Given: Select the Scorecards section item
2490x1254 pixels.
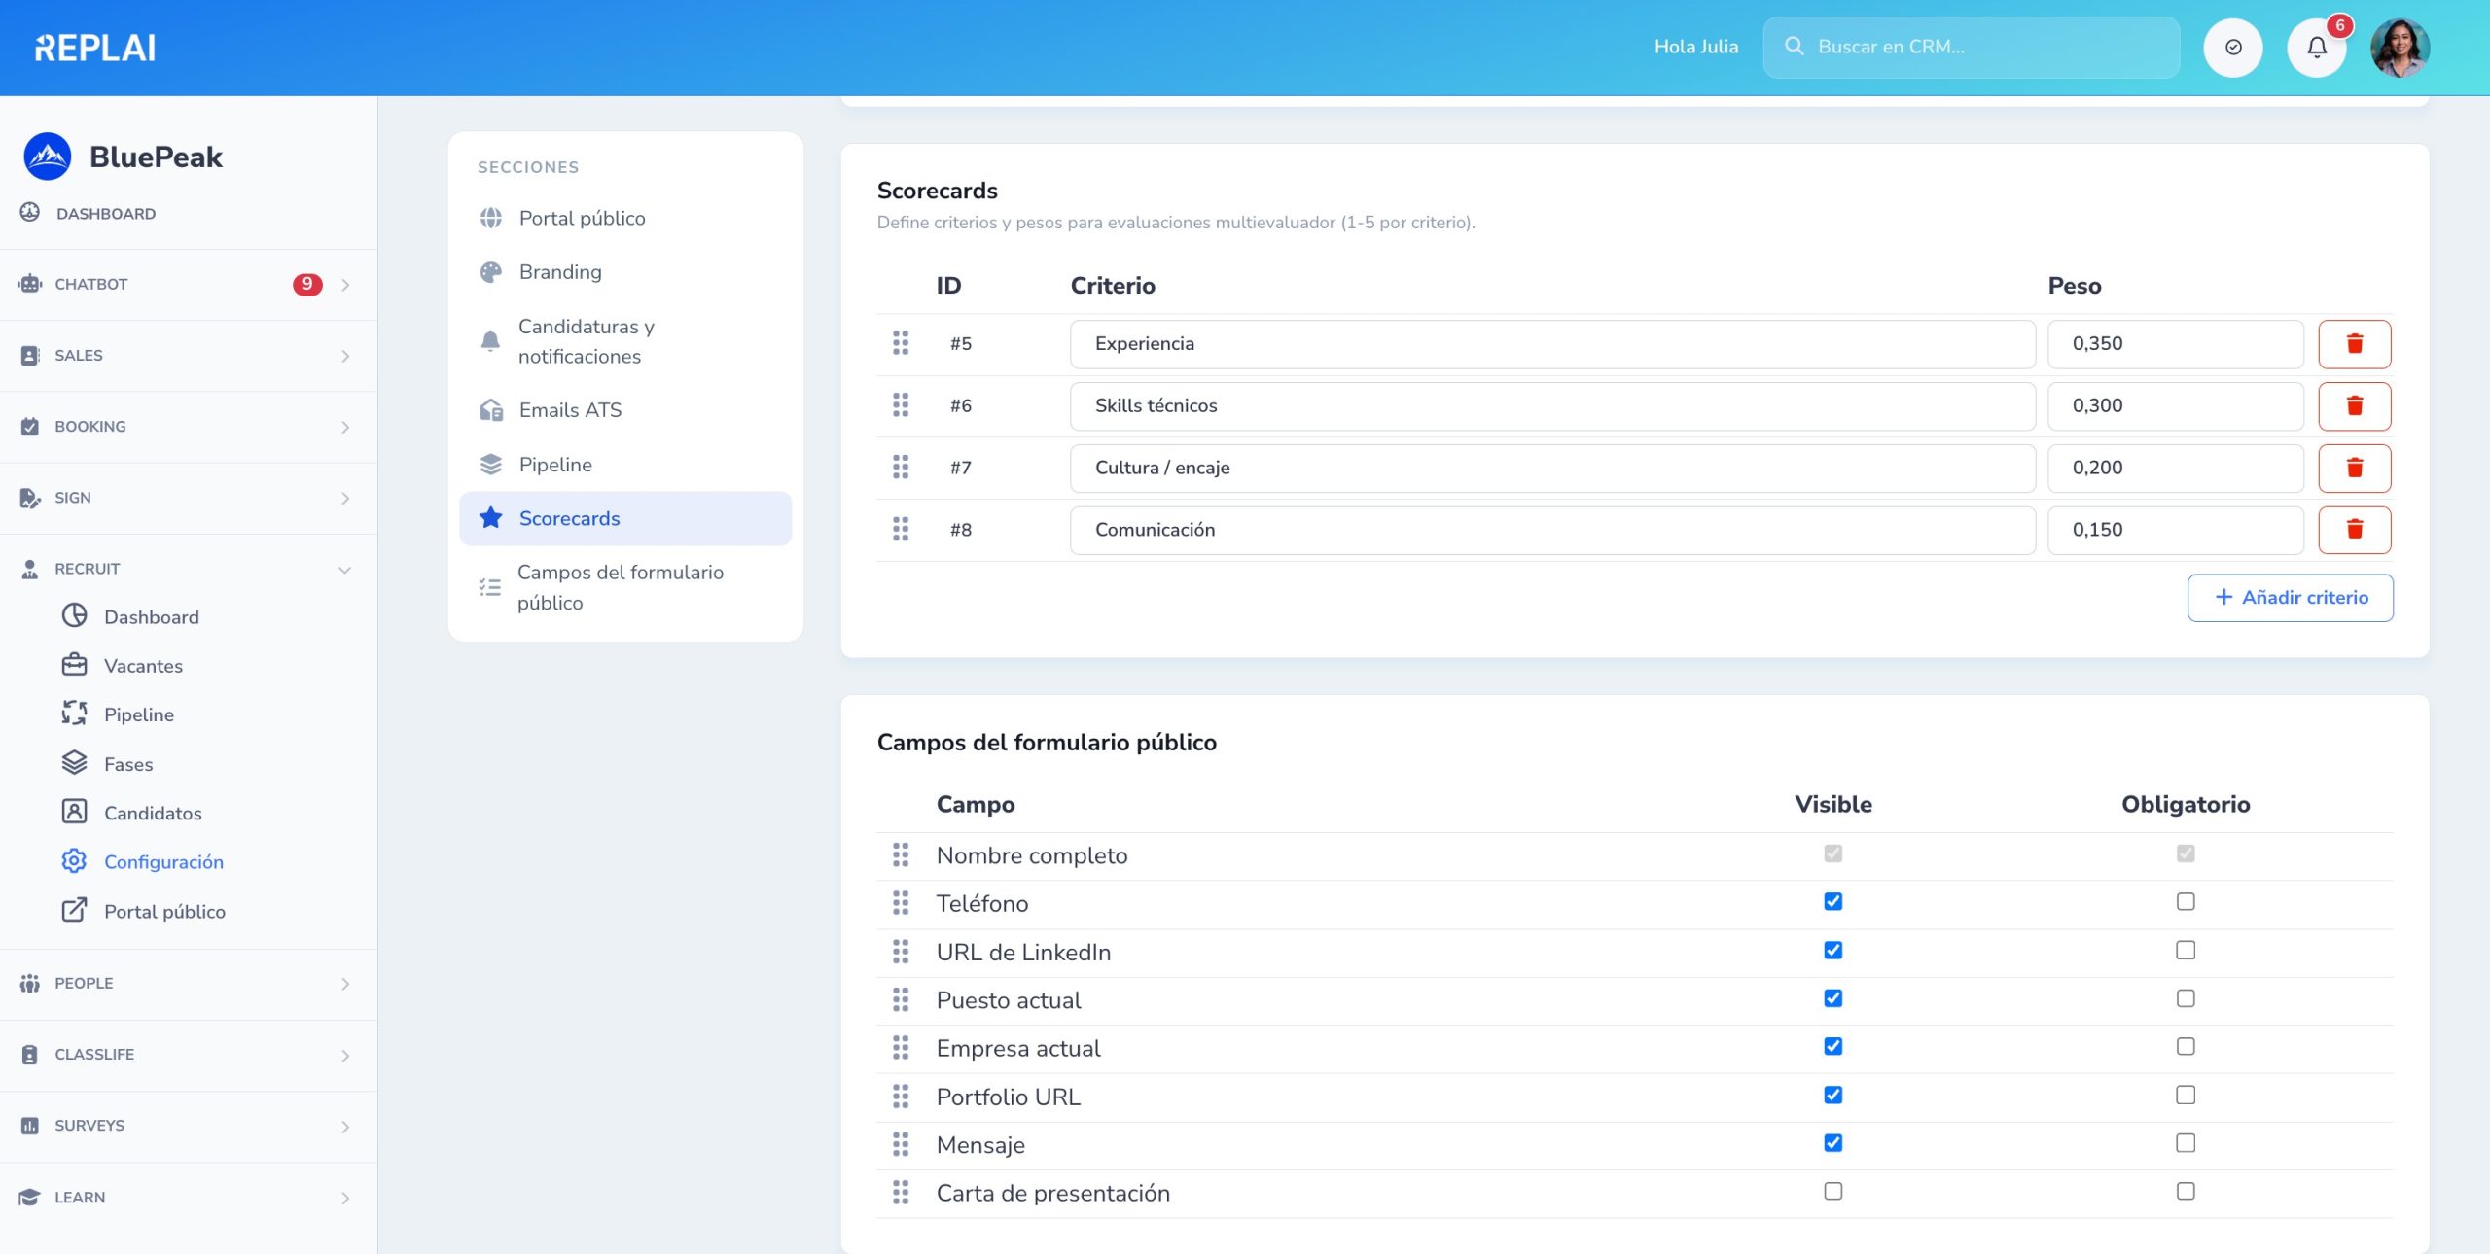Looking at the screenshot, I should click(x=625, y=518).
